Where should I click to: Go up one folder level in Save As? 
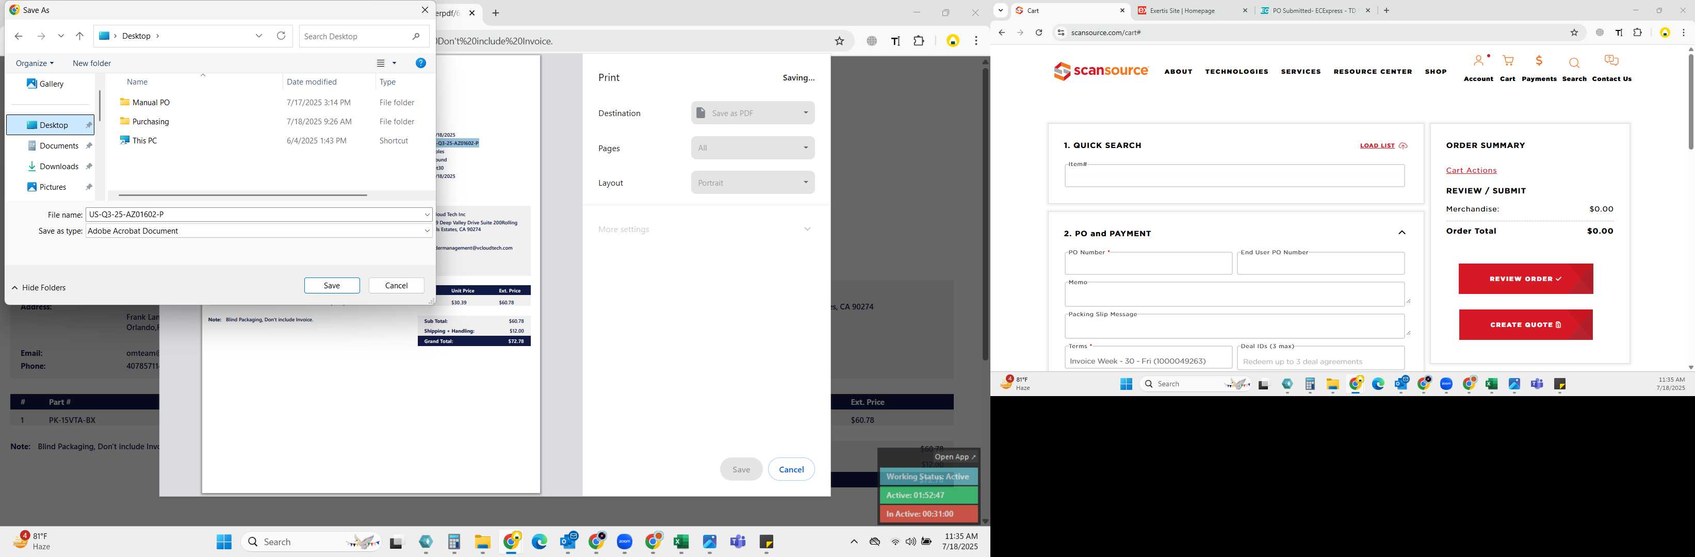79,36
